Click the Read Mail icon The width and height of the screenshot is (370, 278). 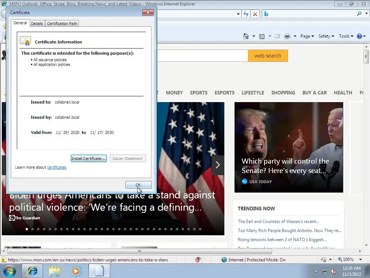(277, 36)
